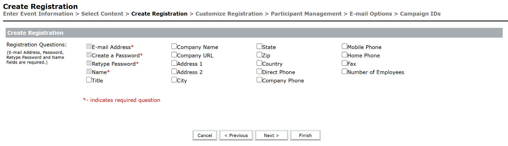The height and width of the screenshot is (146, 508).
Task: Enable the Company URL question
Action: 174,55
